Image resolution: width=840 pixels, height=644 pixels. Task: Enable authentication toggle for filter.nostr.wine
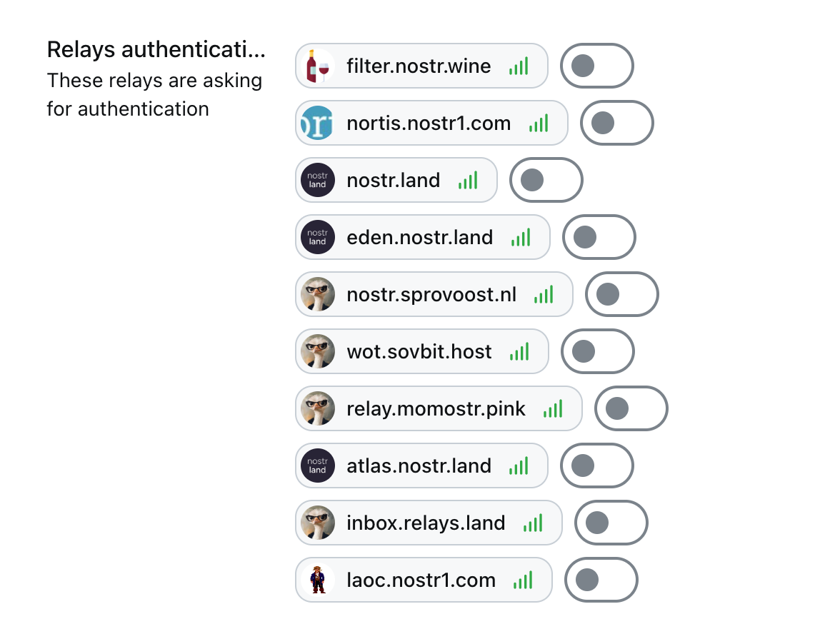(596, 66)
